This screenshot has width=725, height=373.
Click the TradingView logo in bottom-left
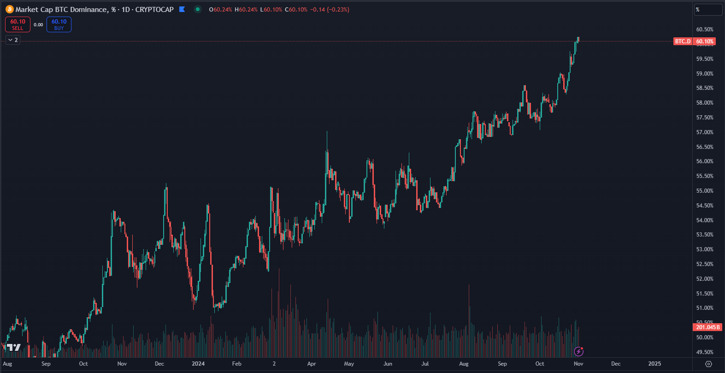tap(14, 348)
